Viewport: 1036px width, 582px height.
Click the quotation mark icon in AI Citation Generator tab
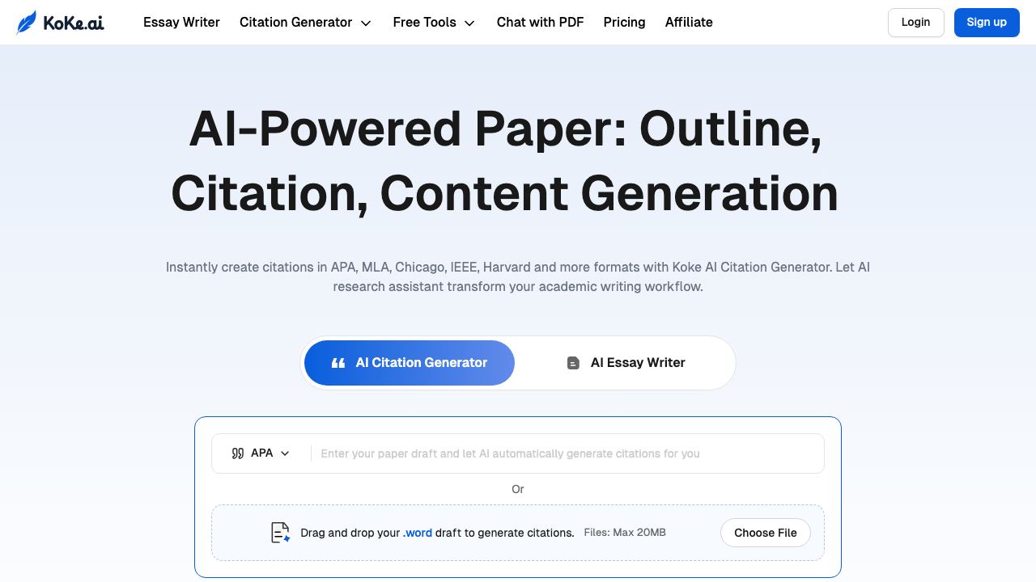(338, 363)
